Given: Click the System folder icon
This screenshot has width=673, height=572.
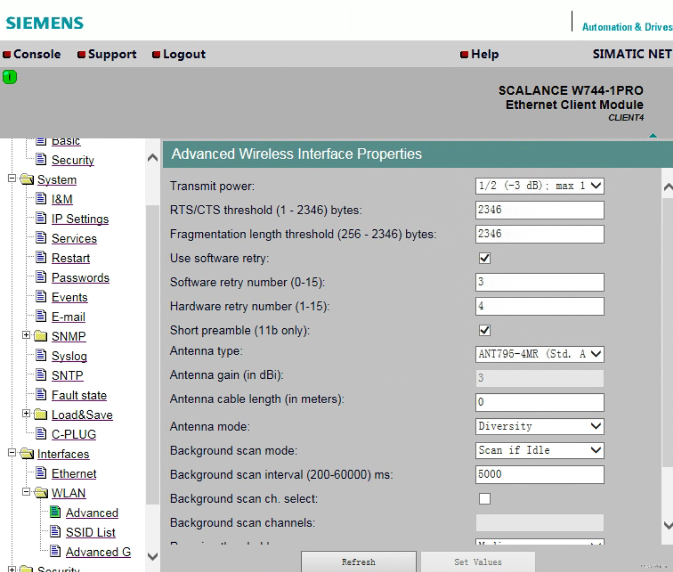Looking at the screenshot, I should tap(27, 179).
